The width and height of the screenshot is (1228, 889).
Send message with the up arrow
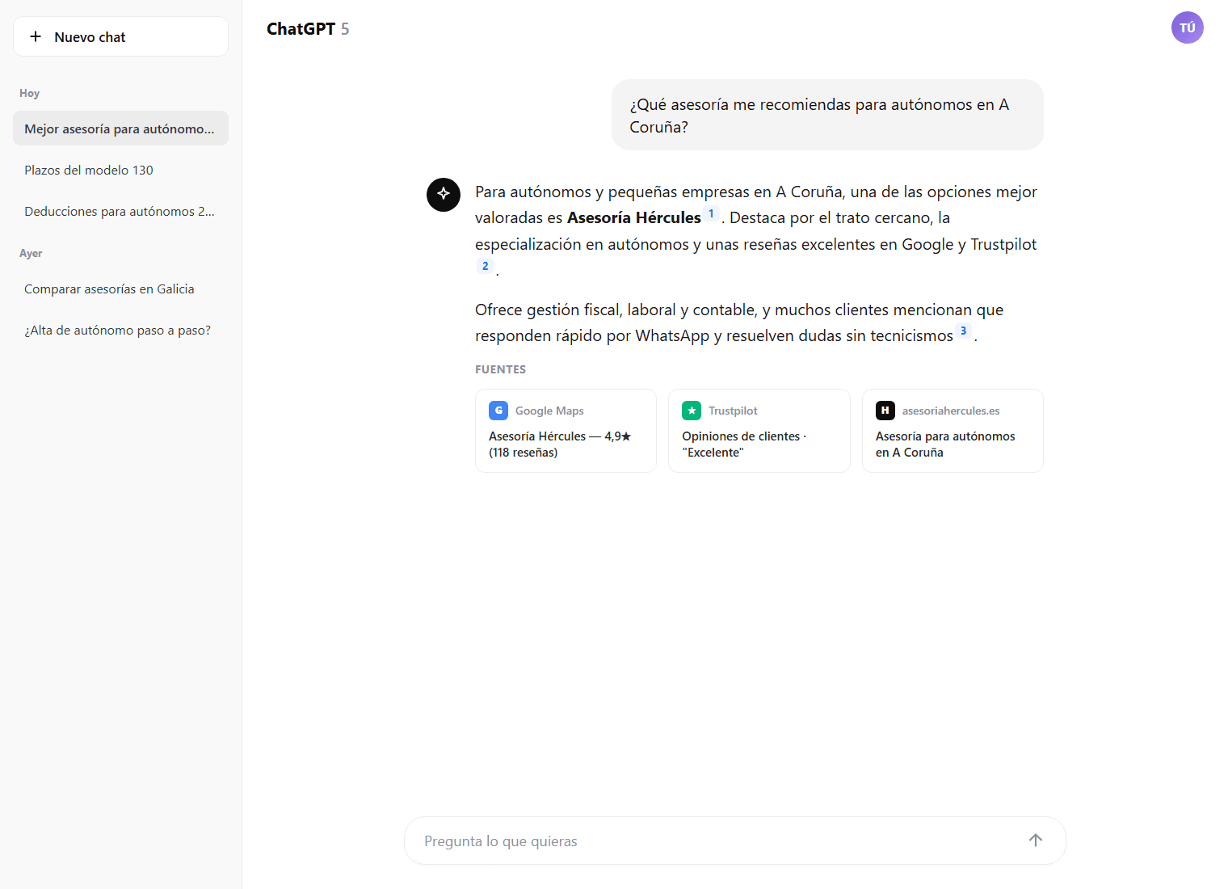pos(1036,841)
